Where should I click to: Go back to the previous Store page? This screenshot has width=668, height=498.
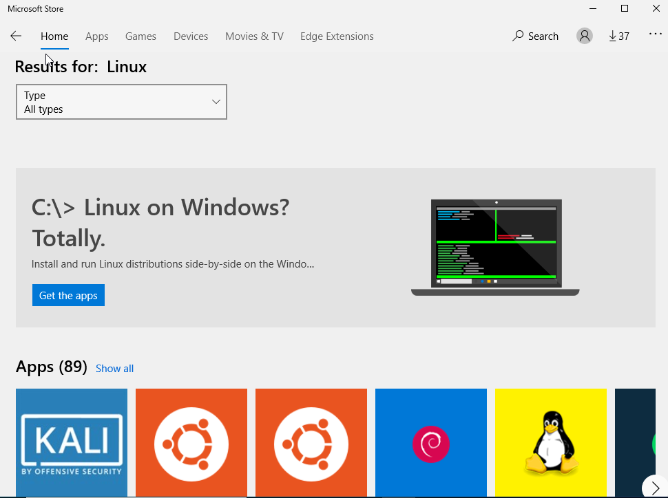pyautogui.click(x=16, y=36)
